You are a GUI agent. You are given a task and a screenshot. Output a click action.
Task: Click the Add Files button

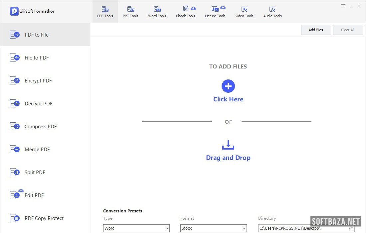point(316,30)
